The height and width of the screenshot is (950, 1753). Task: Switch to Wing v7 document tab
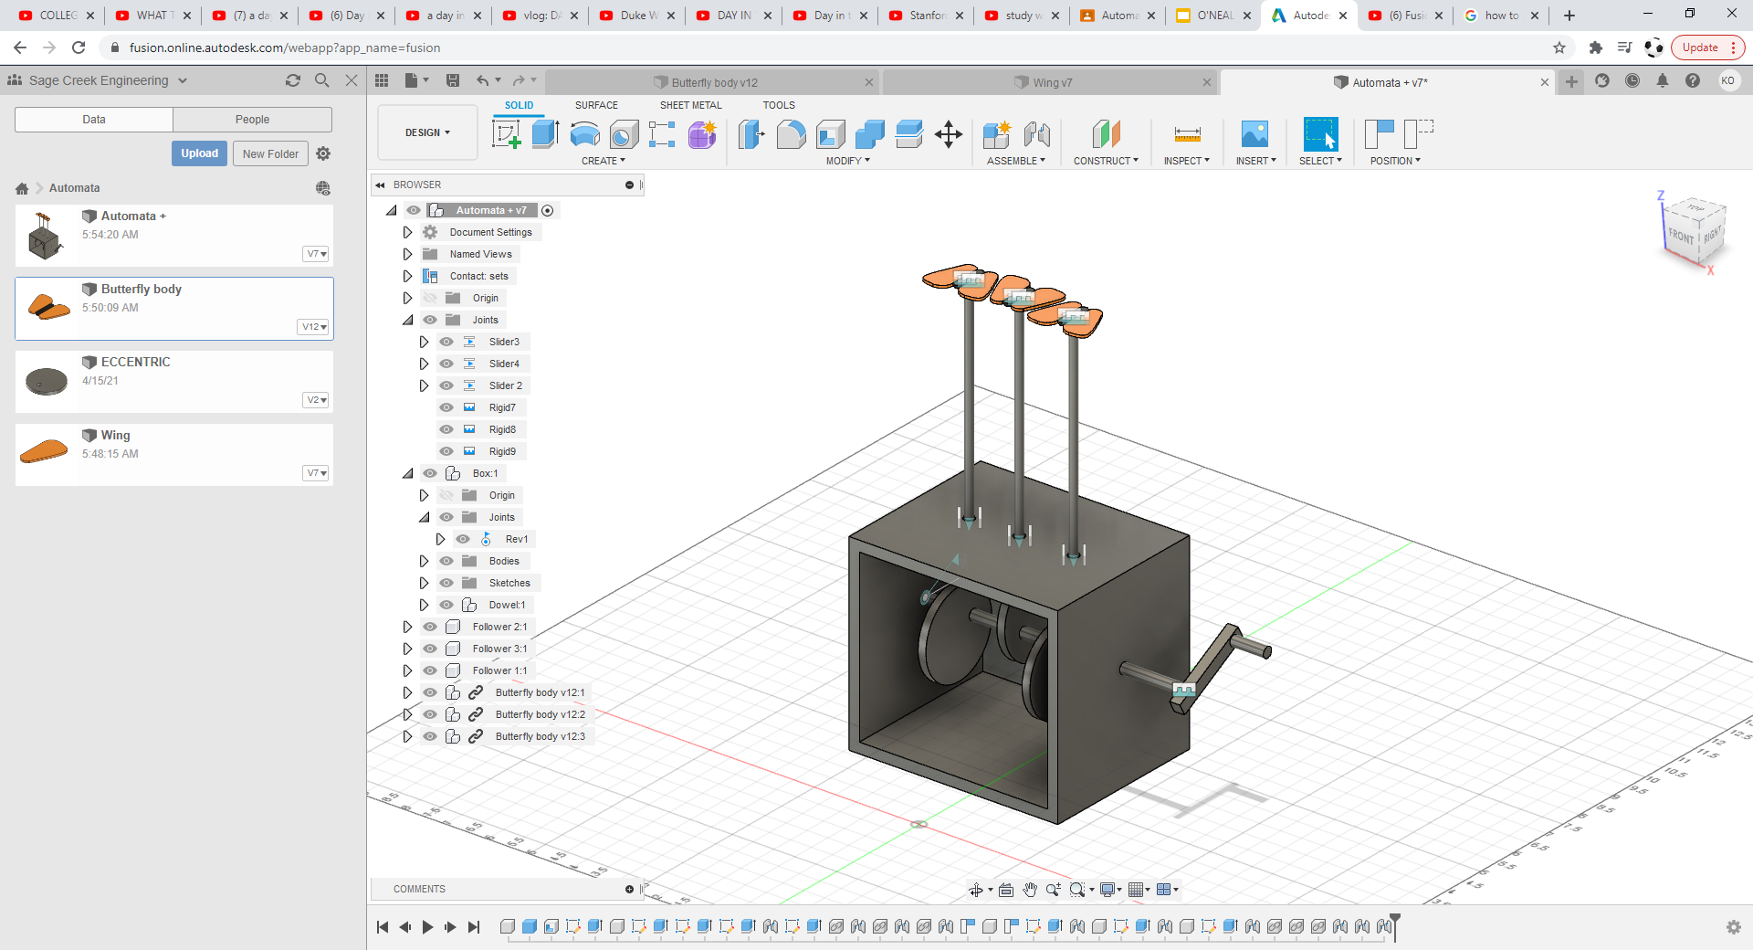point(1050,82)
